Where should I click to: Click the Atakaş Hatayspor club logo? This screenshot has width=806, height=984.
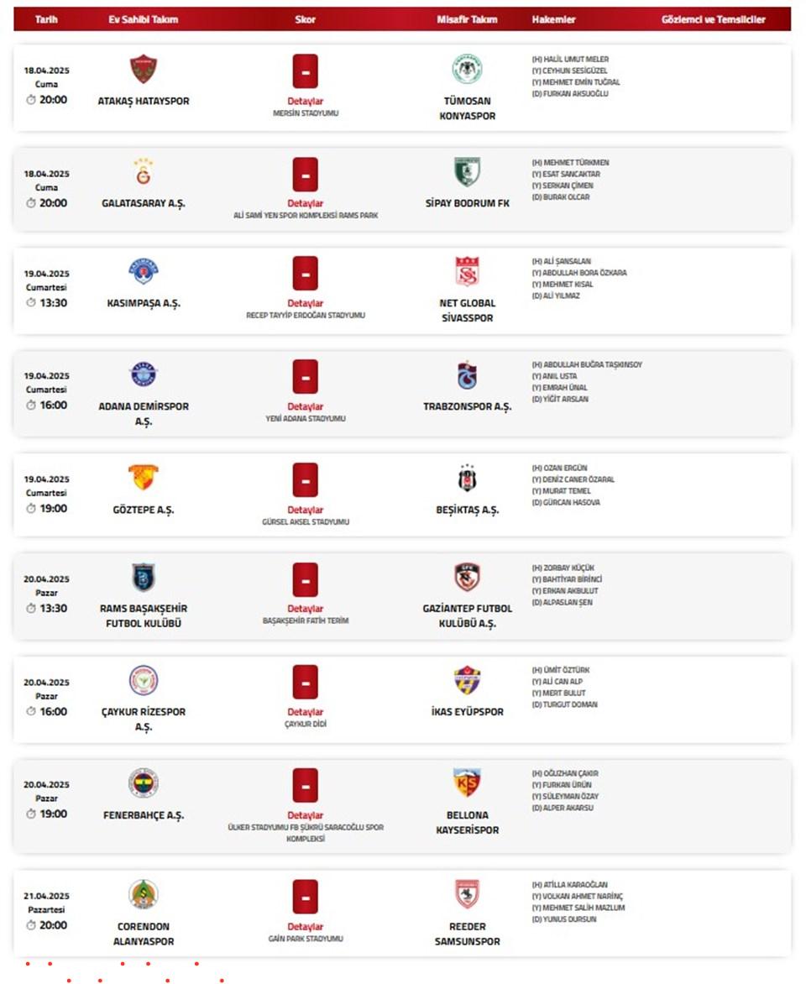click(x=143, y=69)
